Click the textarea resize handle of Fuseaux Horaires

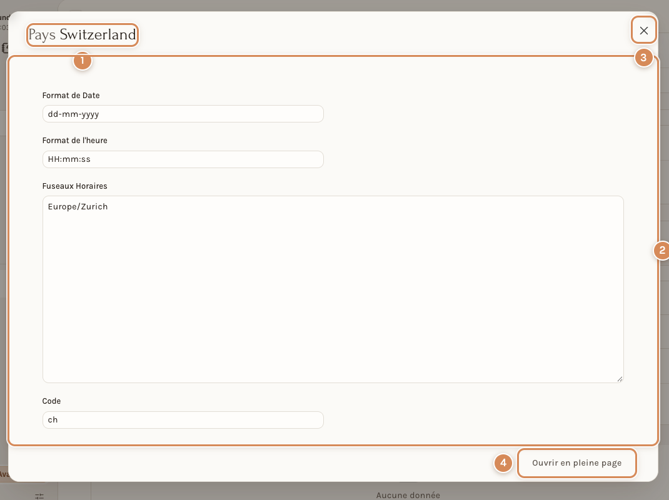[620, 379]
